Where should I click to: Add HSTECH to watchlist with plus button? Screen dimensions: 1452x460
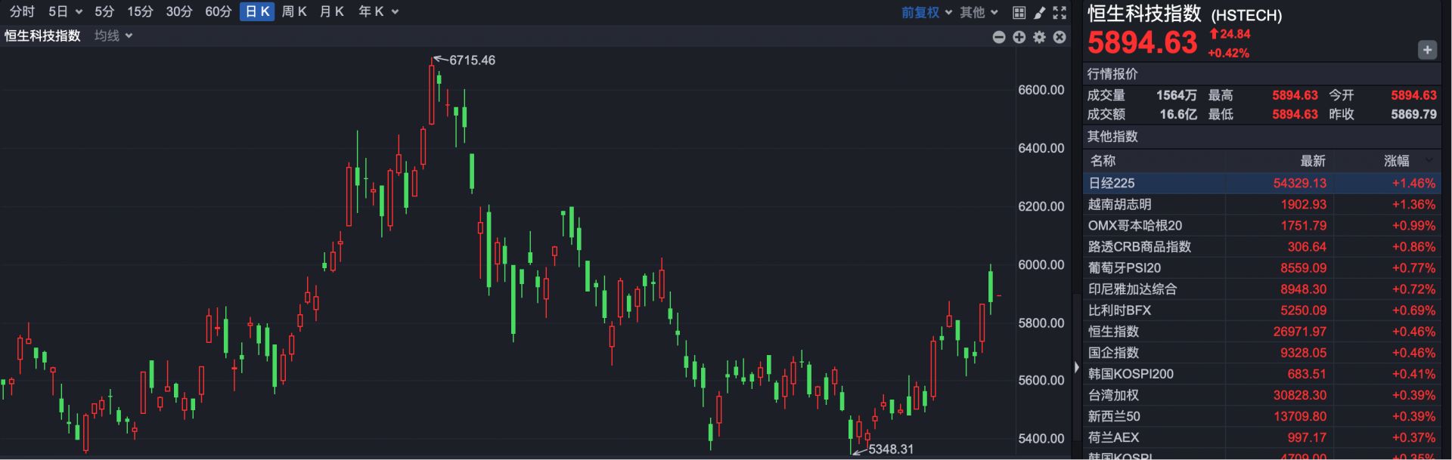1426,50
